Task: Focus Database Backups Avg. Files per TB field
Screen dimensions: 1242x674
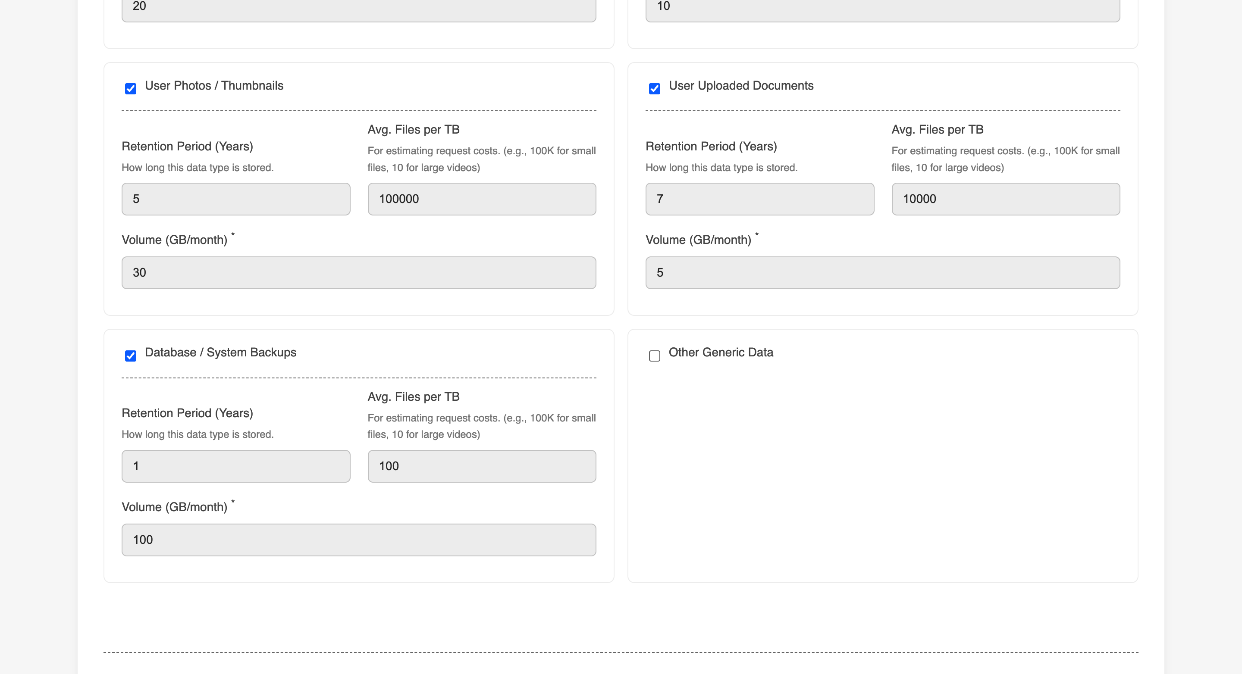Action: coord(481,466)
